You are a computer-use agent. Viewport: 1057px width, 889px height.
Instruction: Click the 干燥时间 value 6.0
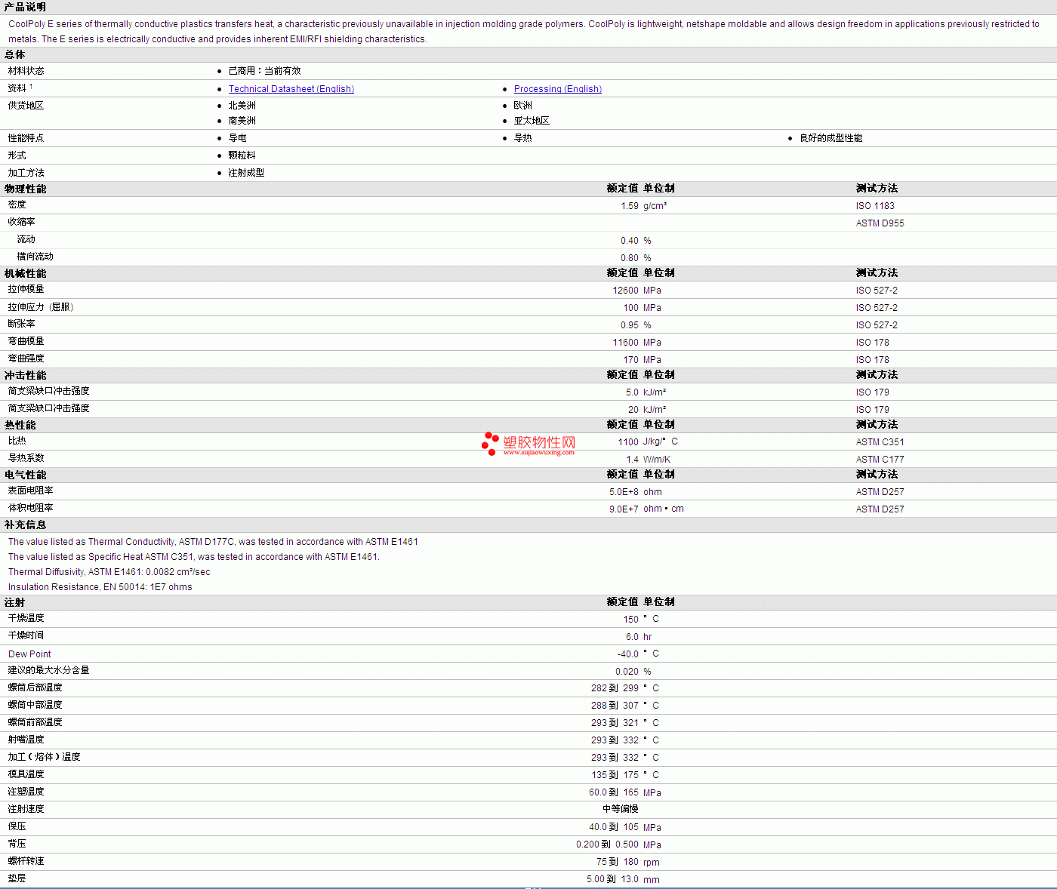coord(632,637)
